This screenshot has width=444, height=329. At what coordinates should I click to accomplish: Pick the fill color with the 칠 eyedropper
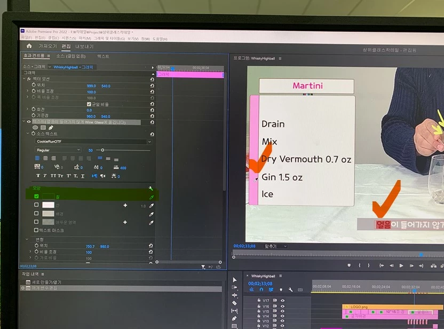[x=152, y=197]
